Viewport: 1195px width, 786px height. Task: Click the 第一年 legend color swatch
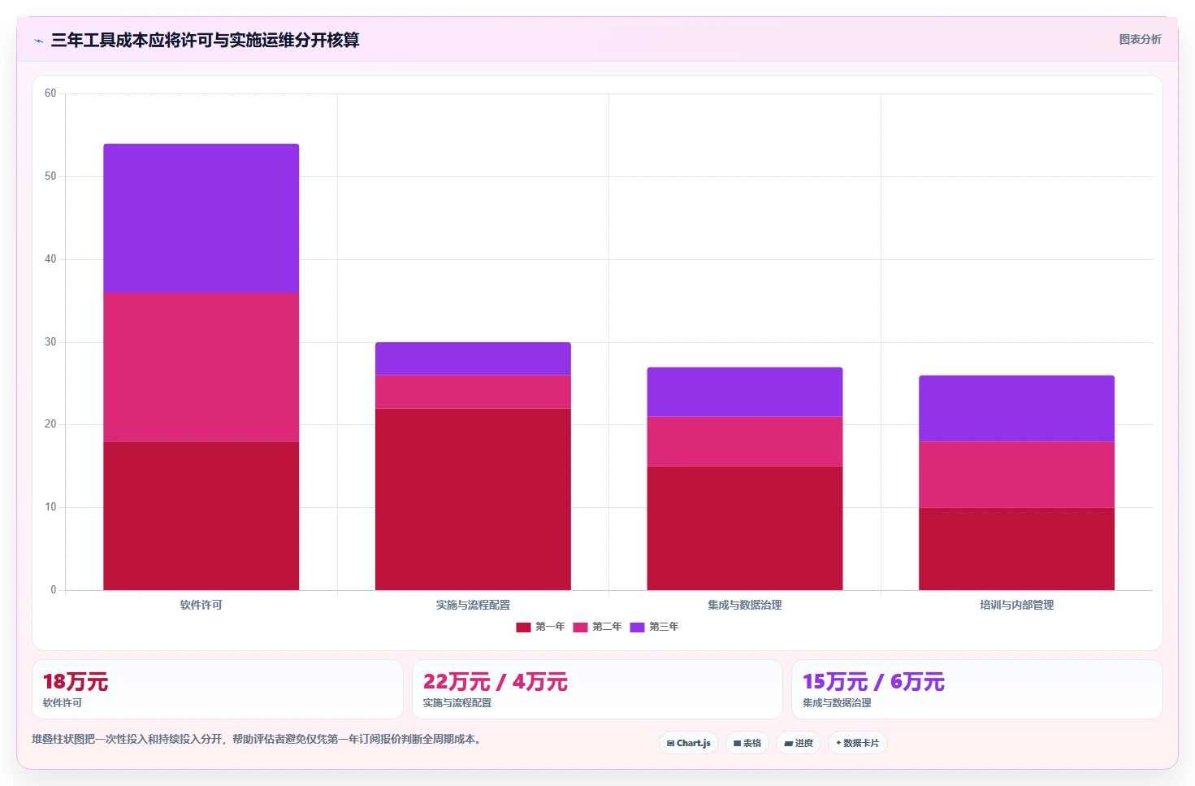(x=523, y=627)
